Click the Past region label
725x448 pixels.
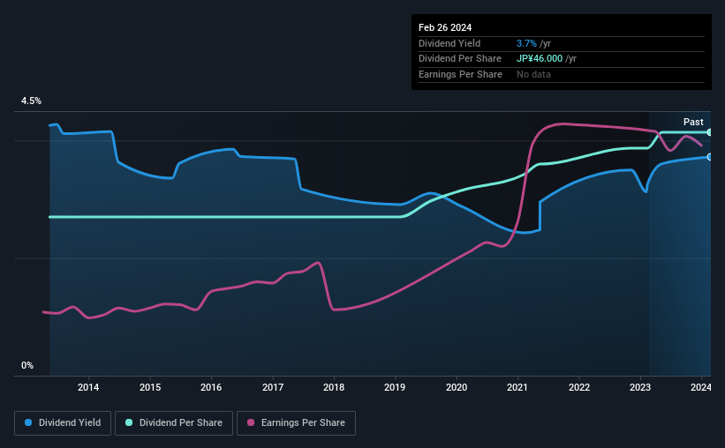click(x=693, y=122)
